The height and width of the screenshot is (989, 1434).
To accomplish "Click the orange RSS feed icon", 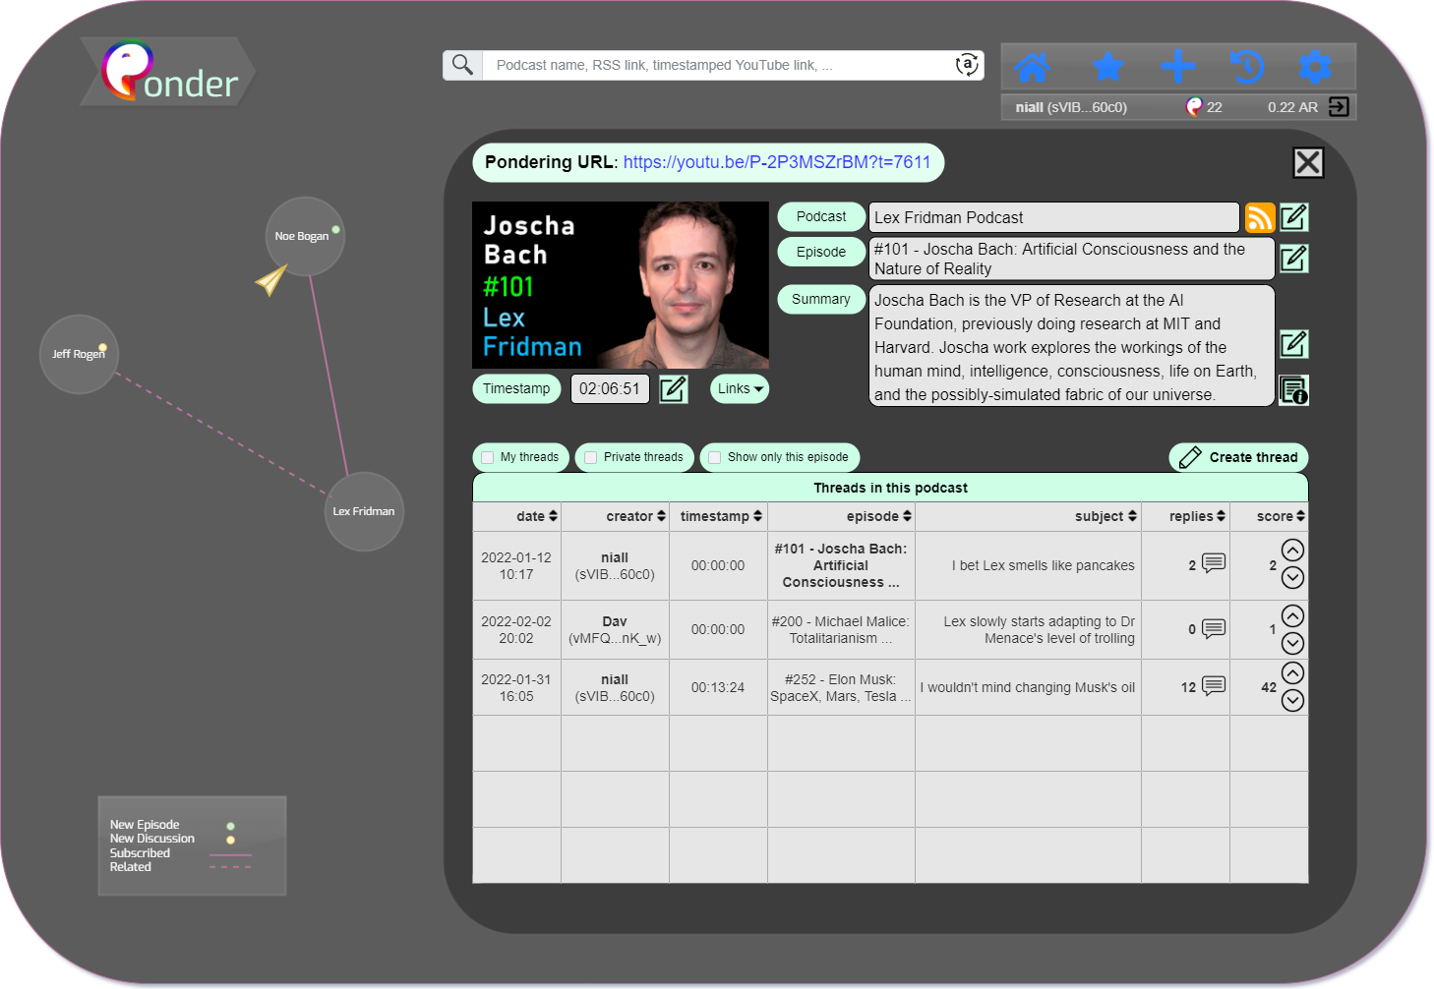I will point(1259,217).
